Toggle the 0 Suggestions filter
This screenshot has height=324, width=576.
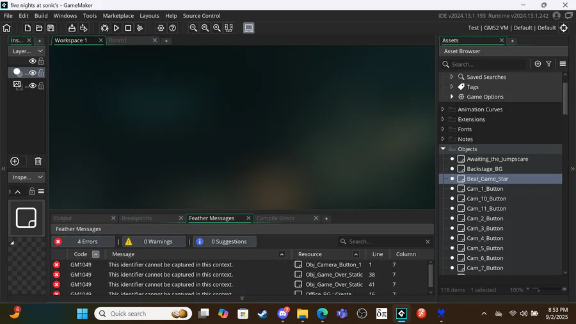[x=225, y=241]
